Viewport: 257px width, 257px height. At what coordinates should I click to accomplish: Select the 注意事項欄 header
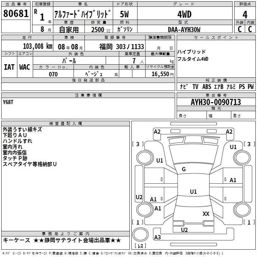coord(88,95)
